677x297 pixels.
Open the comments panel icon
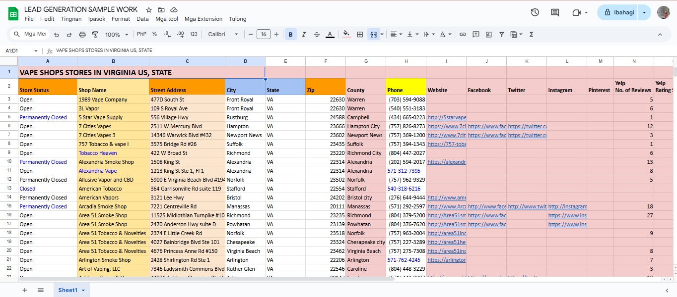click(555, 13)
